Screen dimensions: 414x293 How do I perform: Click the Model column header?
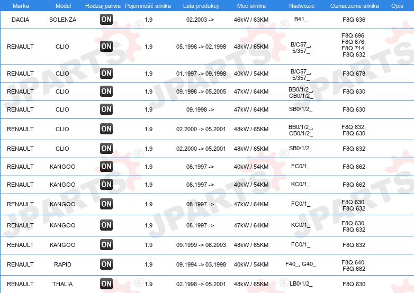click(63, 6)
